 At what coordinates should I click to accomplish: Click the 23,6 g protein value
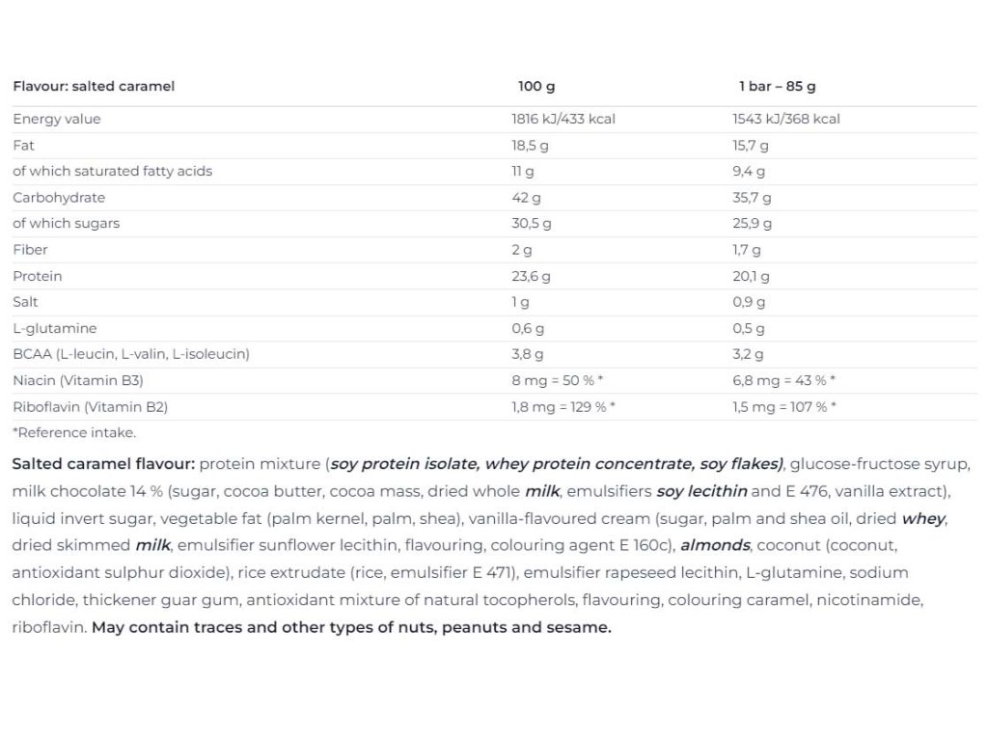point(532,276)
